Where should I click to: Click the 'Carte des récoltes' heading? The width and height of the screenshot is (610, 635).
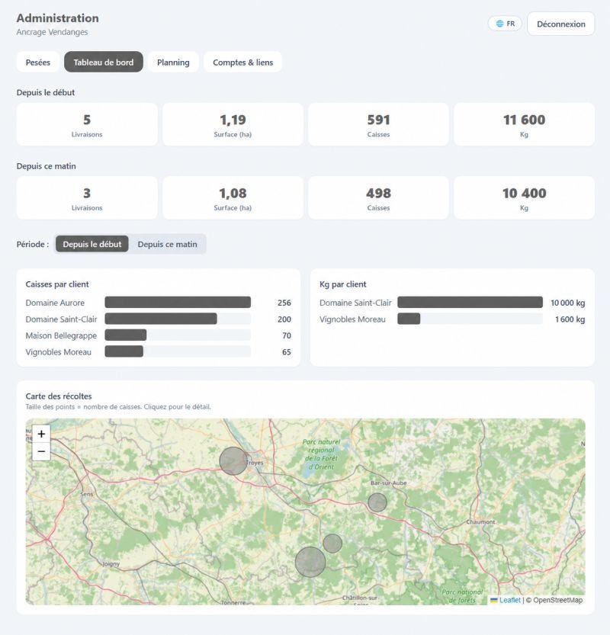(x=59, y=396)
